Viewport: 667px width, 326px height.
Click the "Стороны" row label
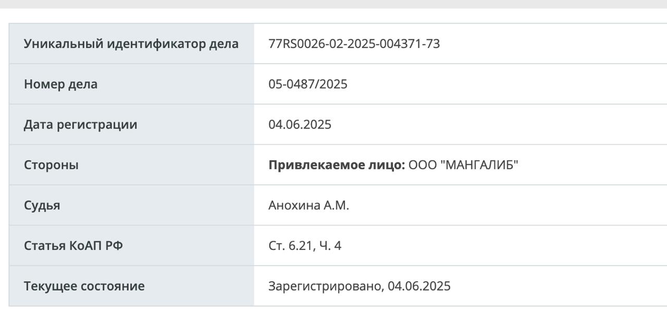click(x=51, y=165)
